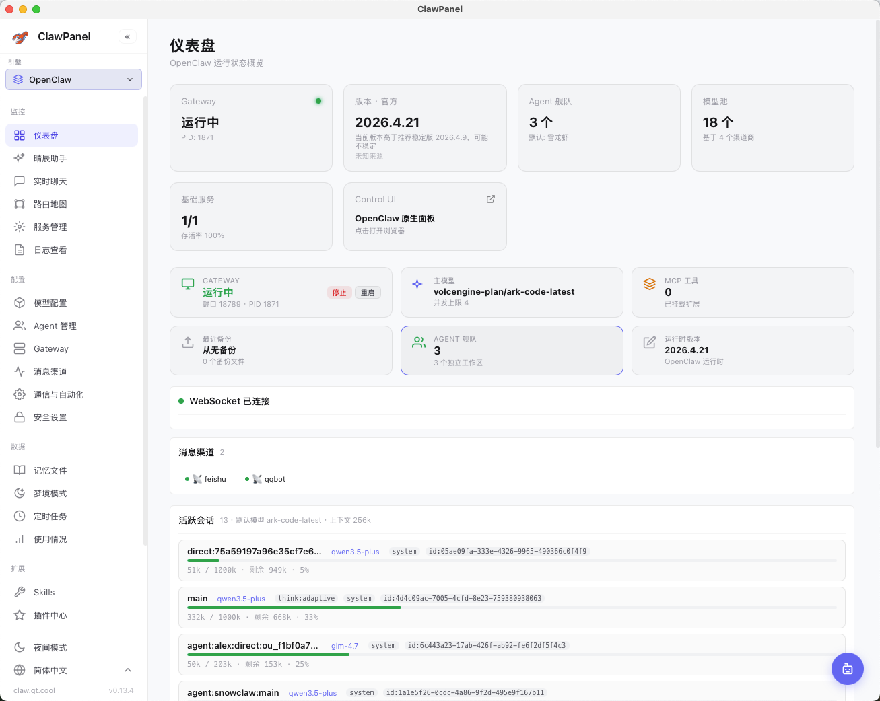Click the main session context usage bar
880x701 pixels.
[512, 607]
